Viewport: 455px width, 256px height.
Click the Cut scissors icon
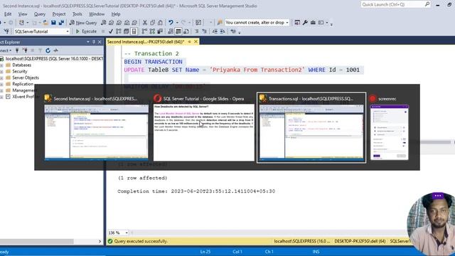(x=144, y=22)
